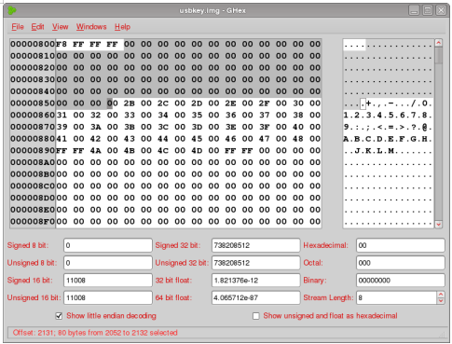
Task: Click the offset label 000008F0
Action: pyautogui.click(x=33, y=222)
